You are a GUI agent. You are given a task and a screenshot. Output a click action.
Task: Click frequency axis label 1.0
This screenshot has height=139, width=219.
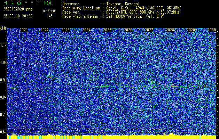pyautogui.click(x=3, y=63)
